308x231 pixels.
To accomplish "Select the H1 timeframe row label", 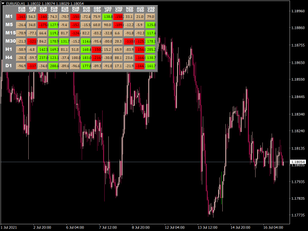I will pyautogui.click(x=9, y=49).
